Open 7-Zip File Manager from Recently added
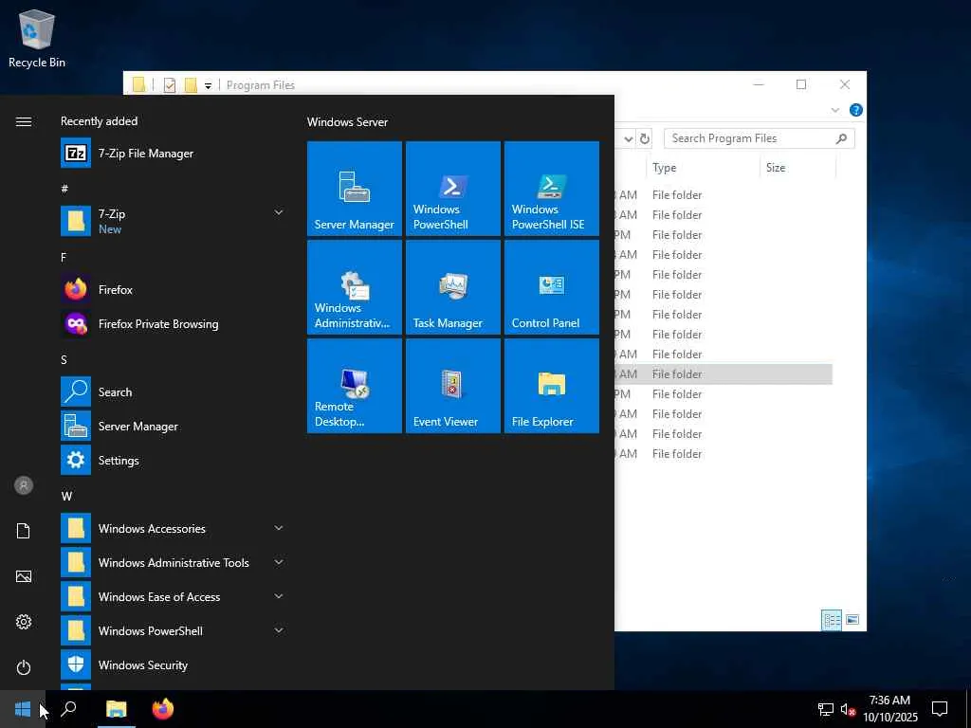The width and height of the screenshot is (971, 728). (x=173, y=153)
